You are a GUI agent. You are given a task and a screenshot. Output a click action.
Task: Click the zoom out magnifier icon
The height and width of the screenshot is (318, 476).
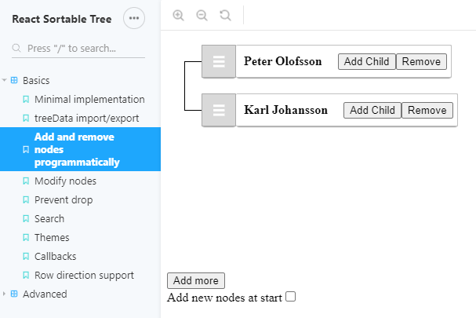click(x=202, y=15)
